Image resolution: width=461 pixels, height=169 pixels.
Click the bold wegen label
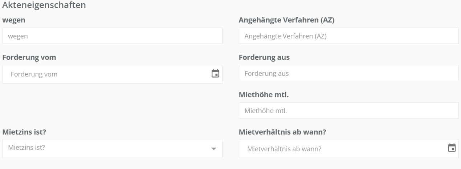point(14,20)
